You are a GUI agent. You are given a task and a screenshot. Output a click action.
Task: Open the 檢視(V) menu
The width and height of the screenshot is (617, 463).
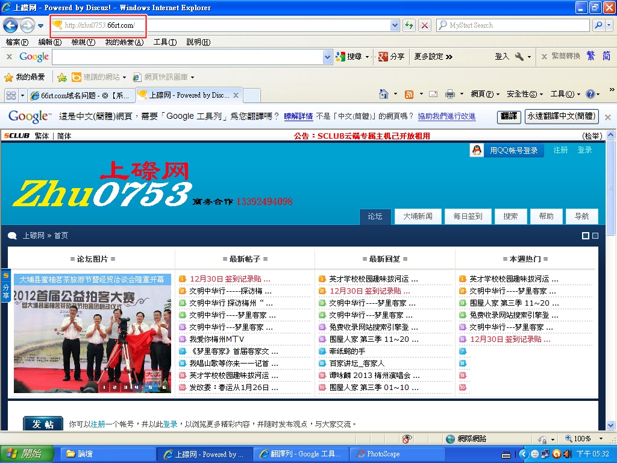coord(83,42)
